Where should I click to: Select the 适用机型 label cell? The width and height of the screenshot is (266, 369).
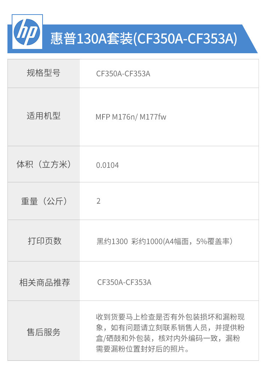(x=44, y=117)
